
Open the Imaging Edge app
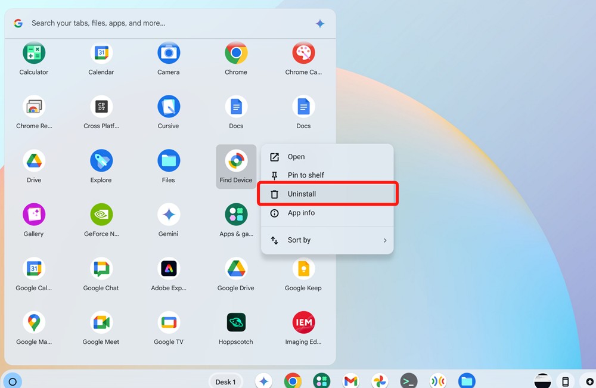[303, 322]
